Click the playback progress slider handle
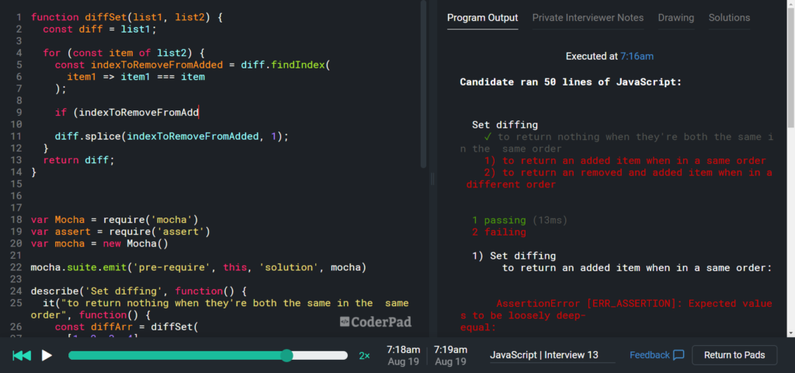This screenshot has width=795, height=373. click(286, 355)
